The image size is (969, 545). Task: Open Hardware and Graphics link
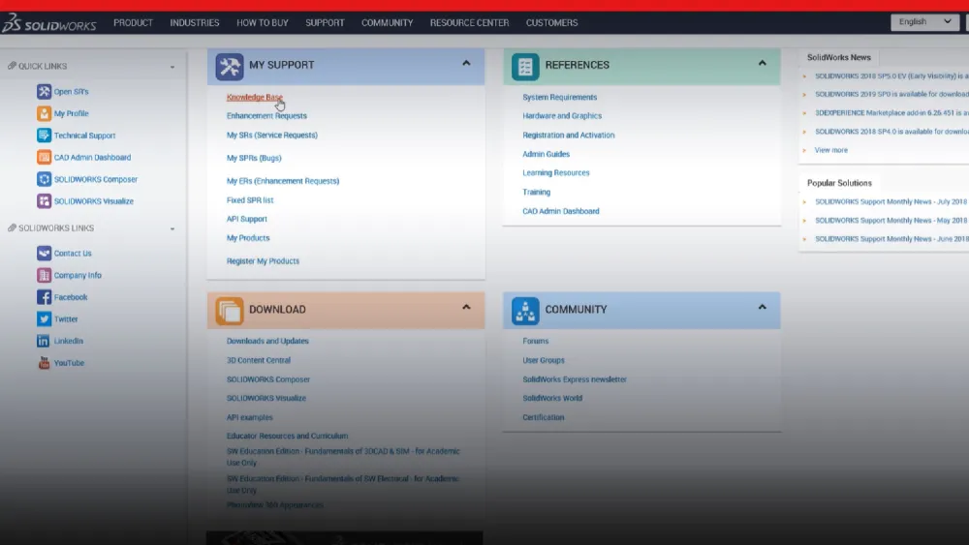562,116
